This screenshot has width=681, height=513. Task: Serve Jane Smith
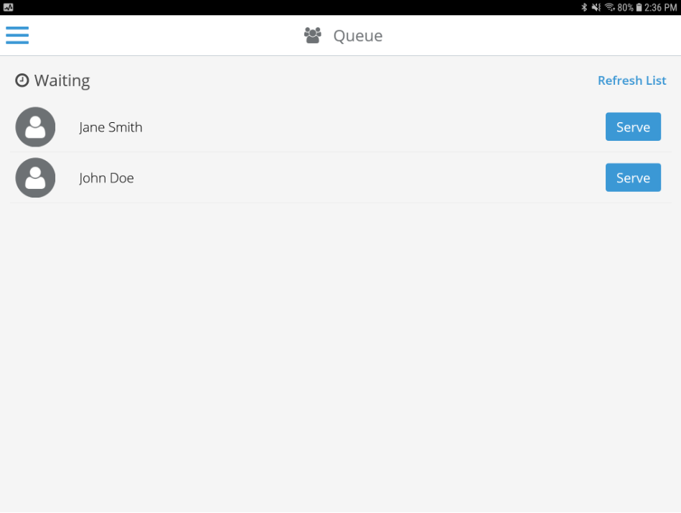pos(633,127)
